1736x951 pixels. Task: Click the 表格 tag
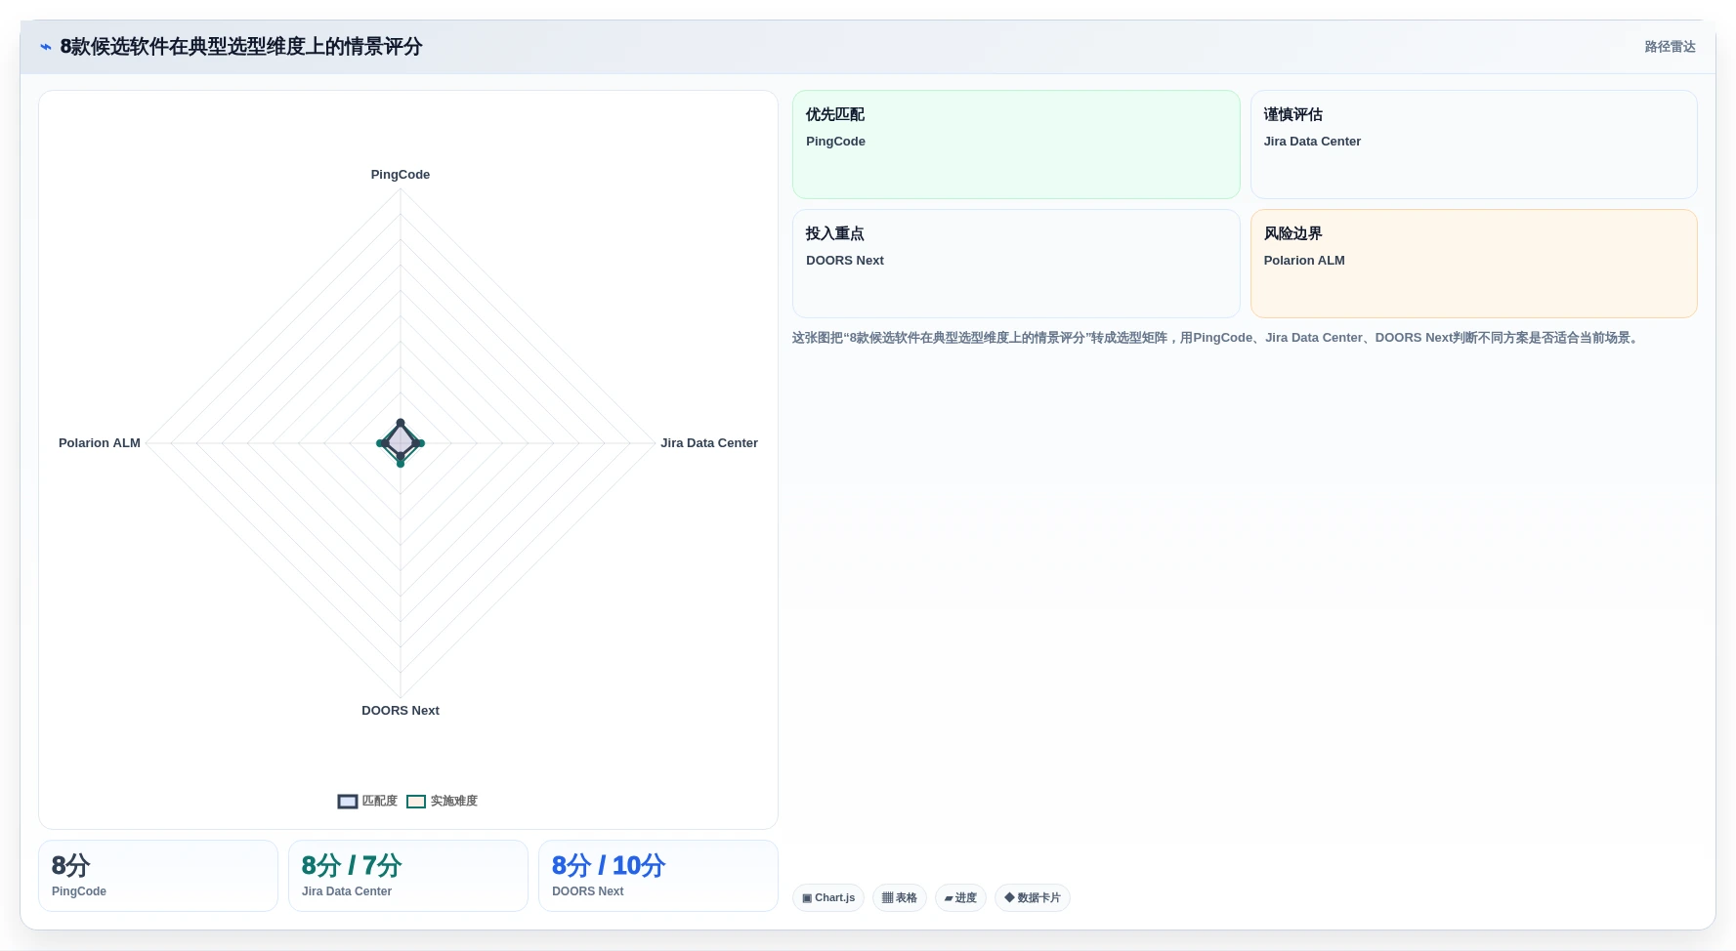tap(900, 898)
